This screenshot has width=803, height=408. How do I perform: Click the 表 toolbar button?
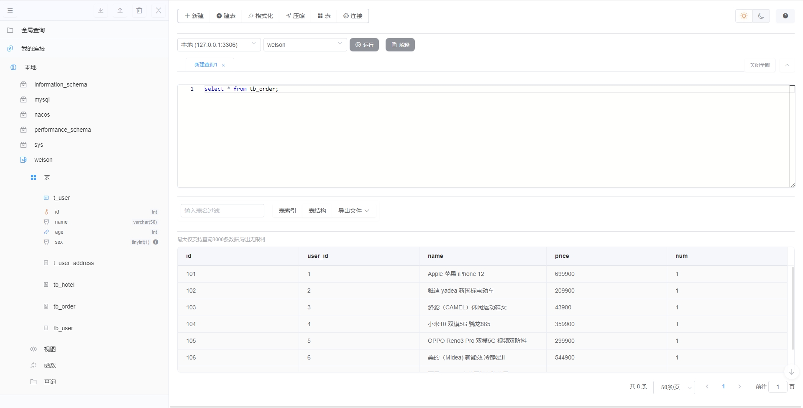coord(324,16)
